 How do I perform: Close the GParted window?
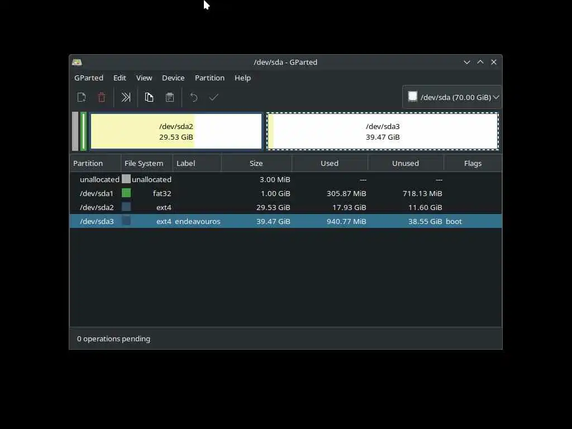pyautogui.click(x=494, y=63)
